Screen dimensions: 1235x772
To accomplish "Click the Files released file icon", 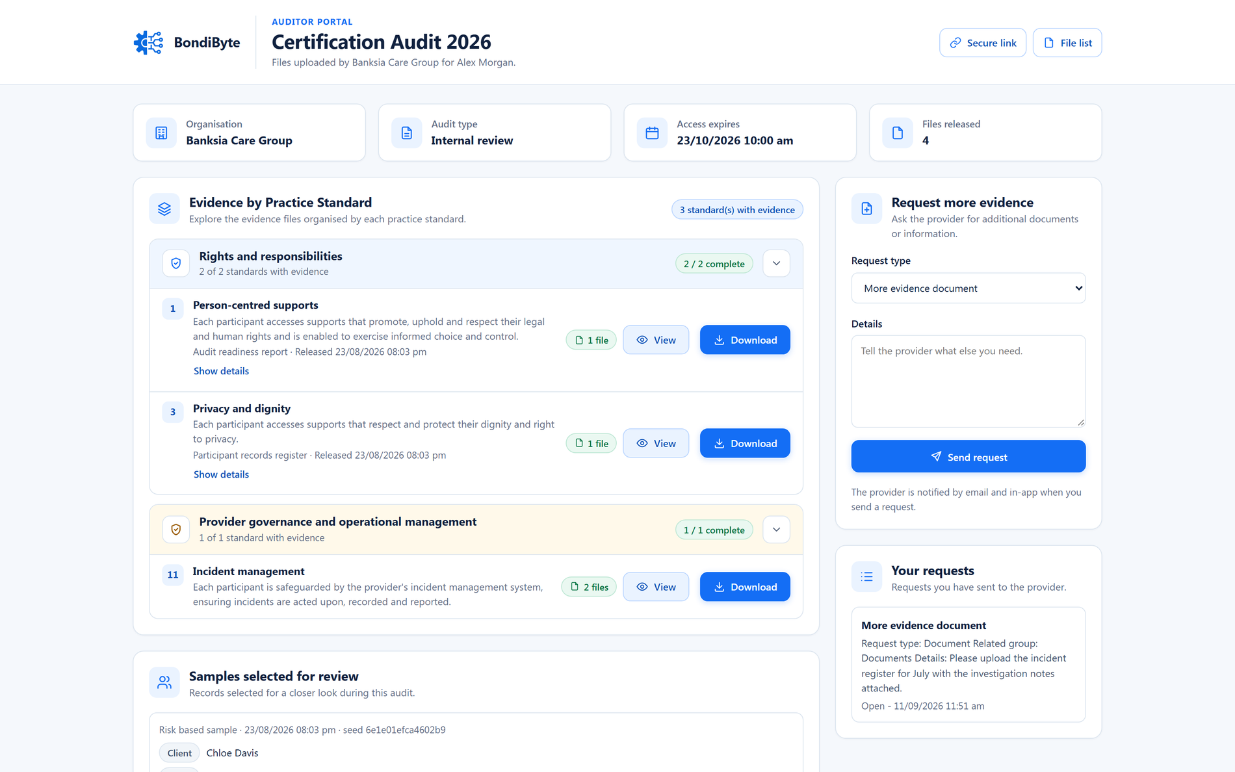I will click(898, 133).
